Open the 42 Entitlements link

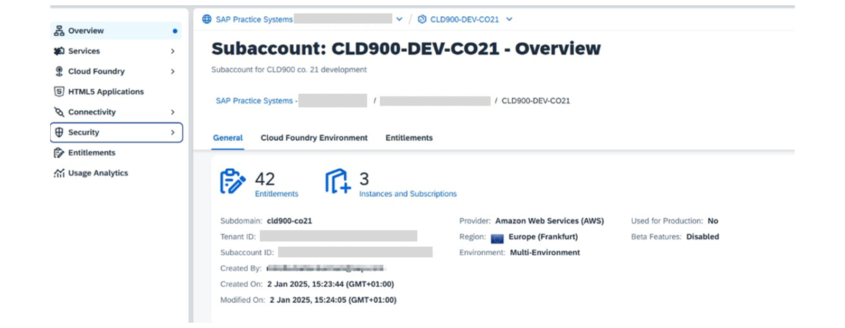277,194
